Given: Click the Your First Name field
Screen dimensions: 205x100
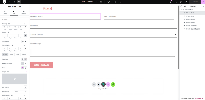Looking at the screenshot, I should [x=65, y=17].
